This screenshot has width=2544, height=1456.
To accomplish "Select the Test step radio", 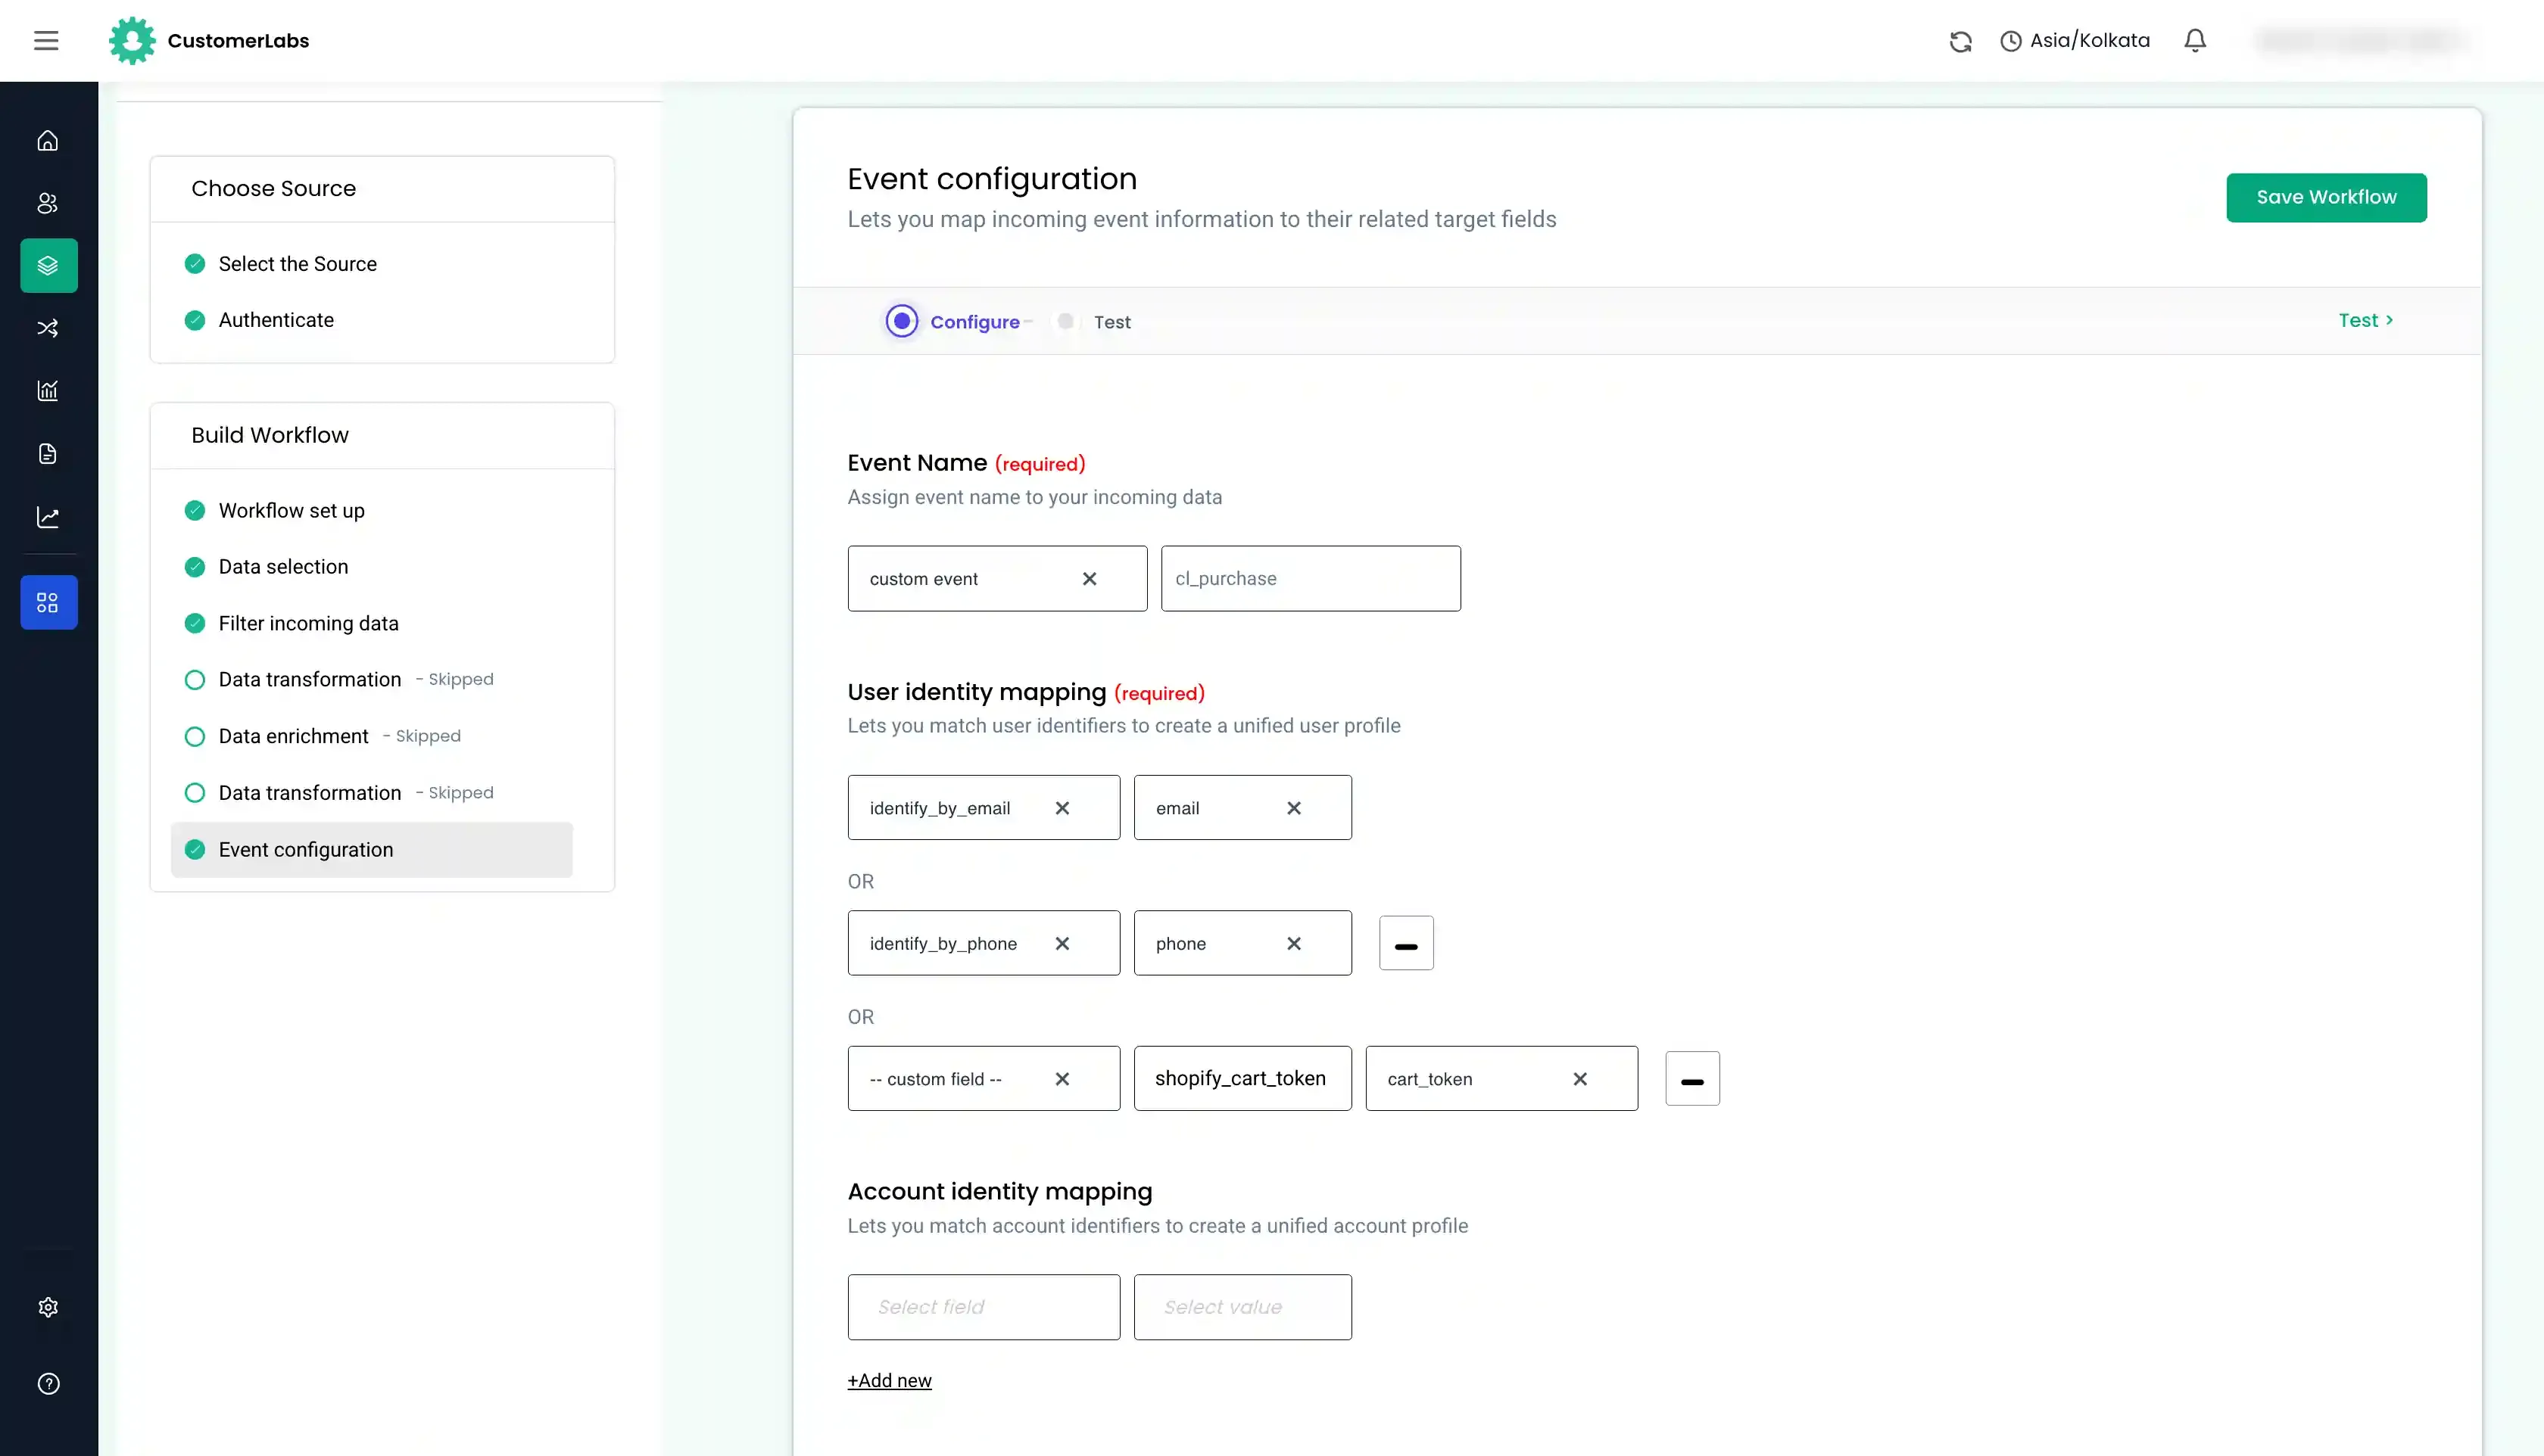I will pos(1065,321).
